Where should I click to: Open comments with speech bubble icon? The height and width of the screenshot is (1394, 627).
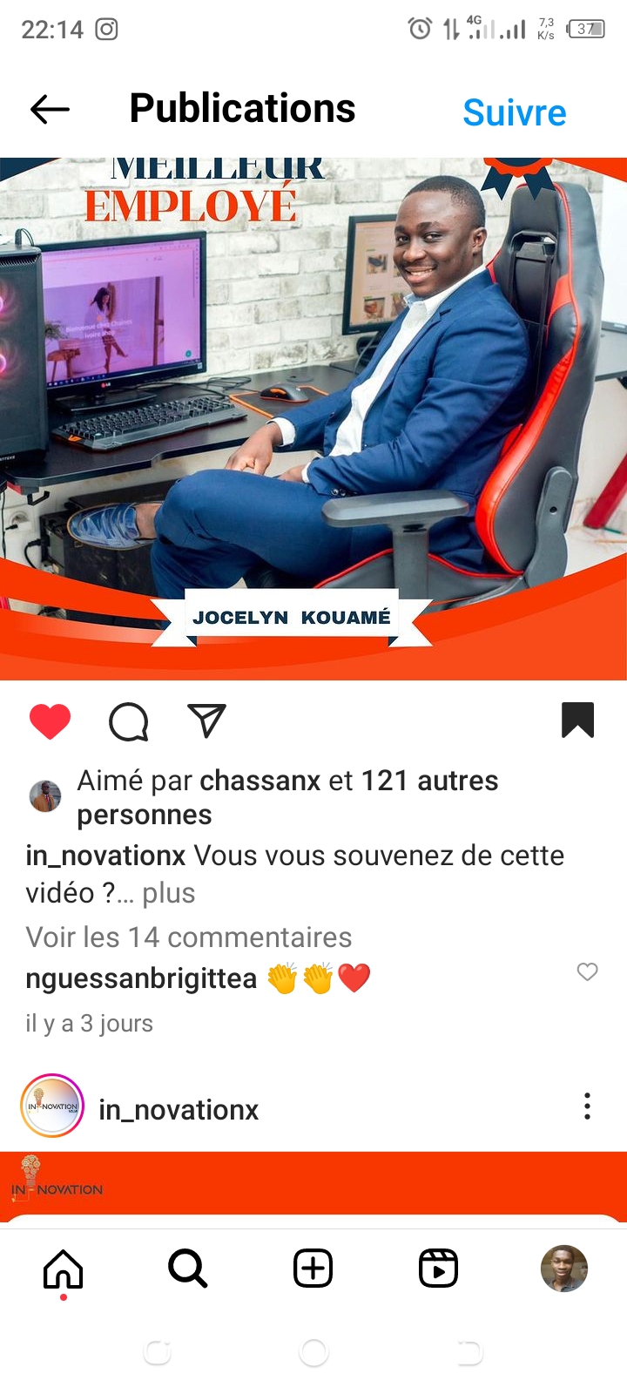[x=128, y=721]
